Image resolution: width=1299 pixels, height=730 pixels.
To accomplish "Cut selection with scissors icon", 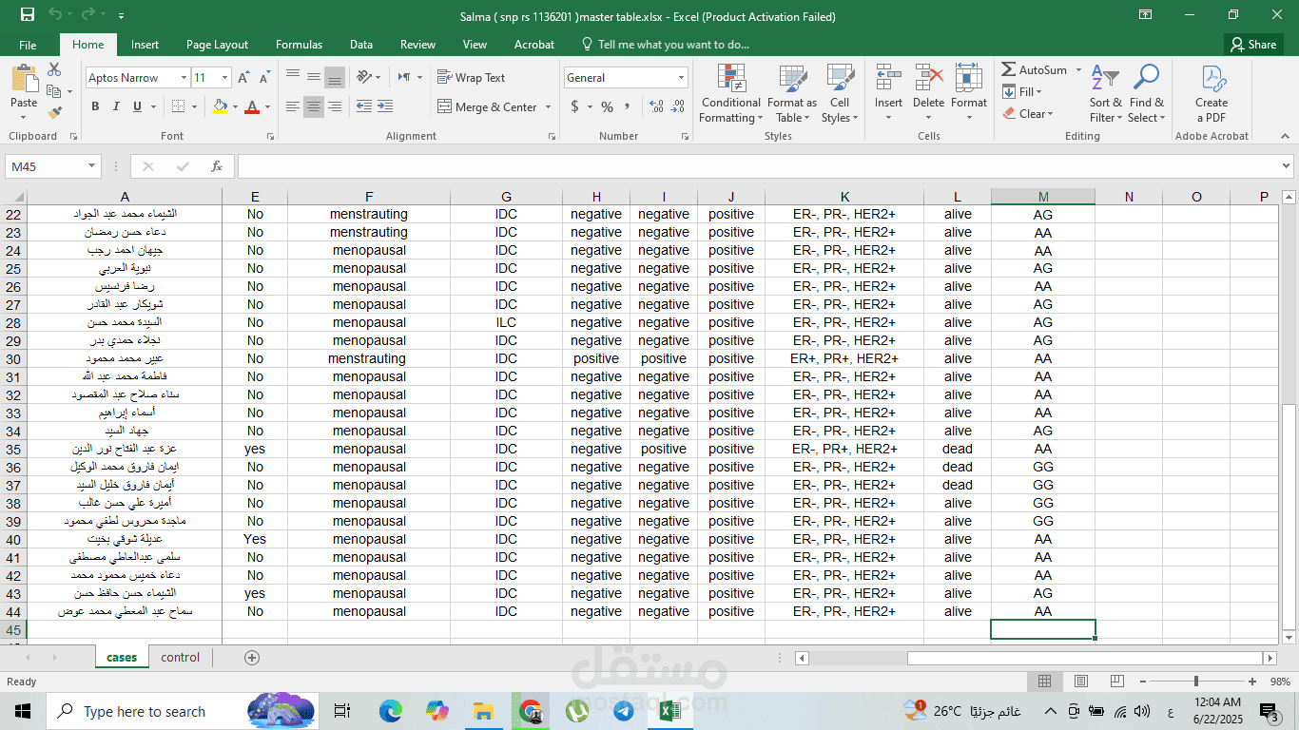I will 54,69.
